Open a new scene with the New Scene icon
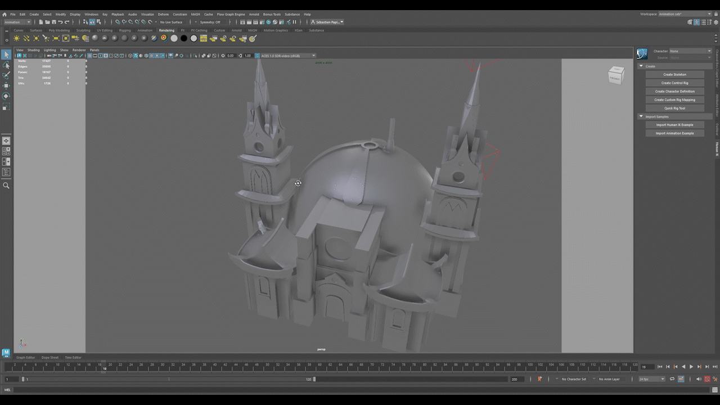This screenshot has height=405, width=720. (x=40, y=22)
